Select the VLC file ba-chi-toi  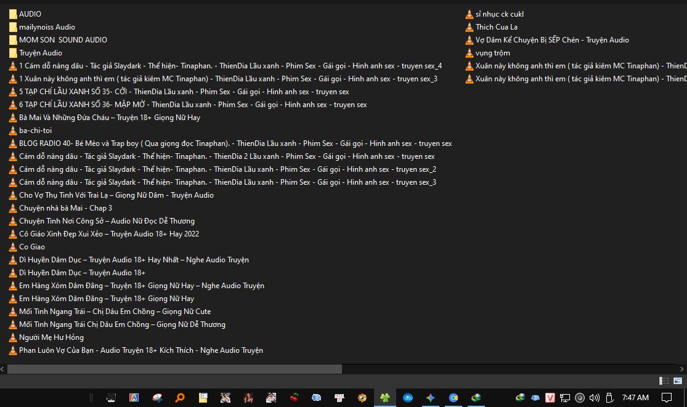(30, 131)
